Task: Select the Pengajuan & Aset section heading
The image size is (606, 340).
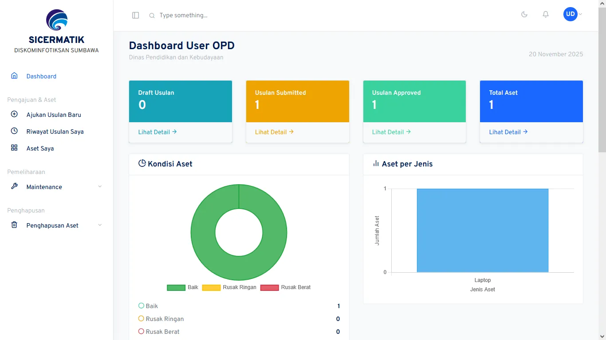Action: (31, 100)
